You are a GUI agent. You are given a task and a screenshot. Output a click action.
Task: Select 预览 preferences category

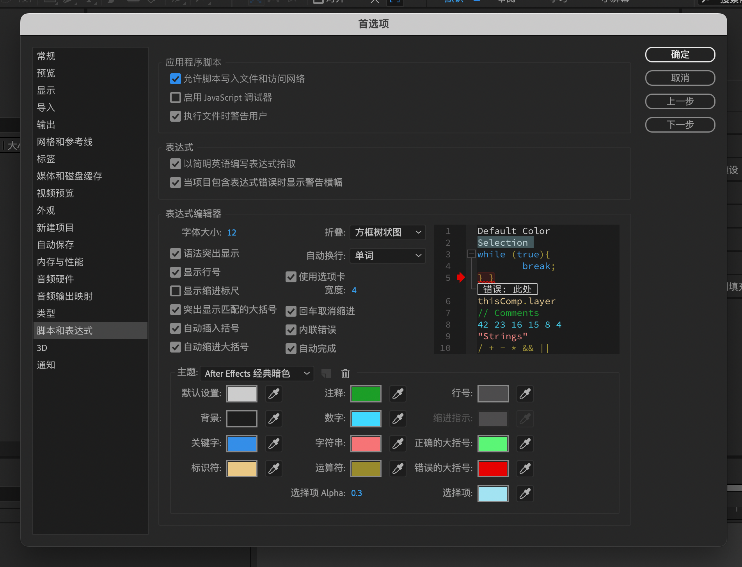(90, 73)
